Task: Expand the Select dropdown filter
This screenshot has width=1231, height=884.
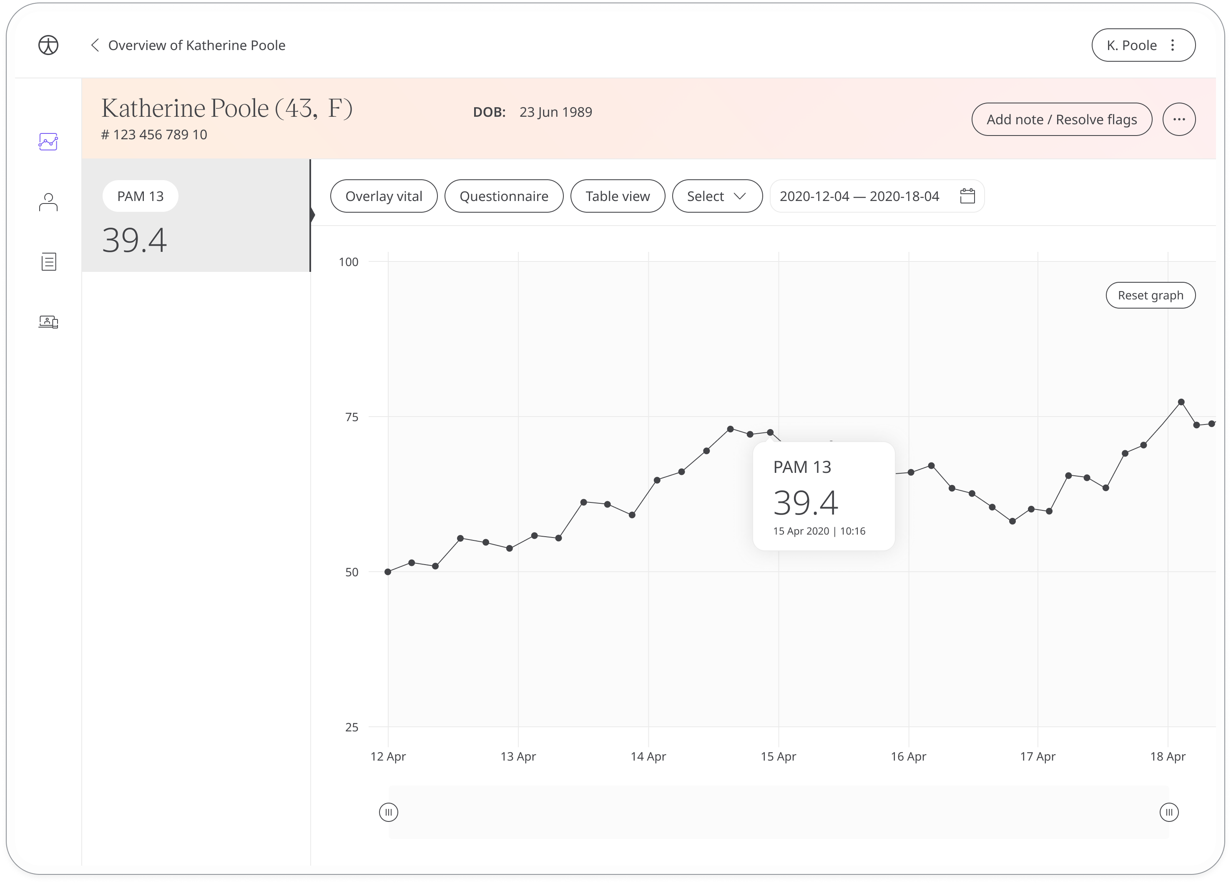Action: 716,196
